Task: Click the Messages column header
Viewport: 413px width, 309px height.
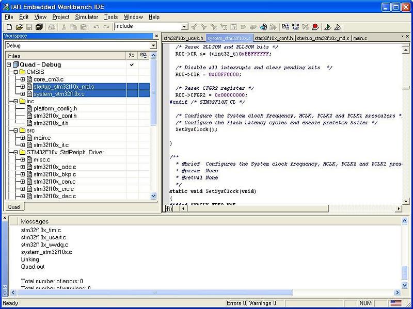Action: (x=210, y=221)
